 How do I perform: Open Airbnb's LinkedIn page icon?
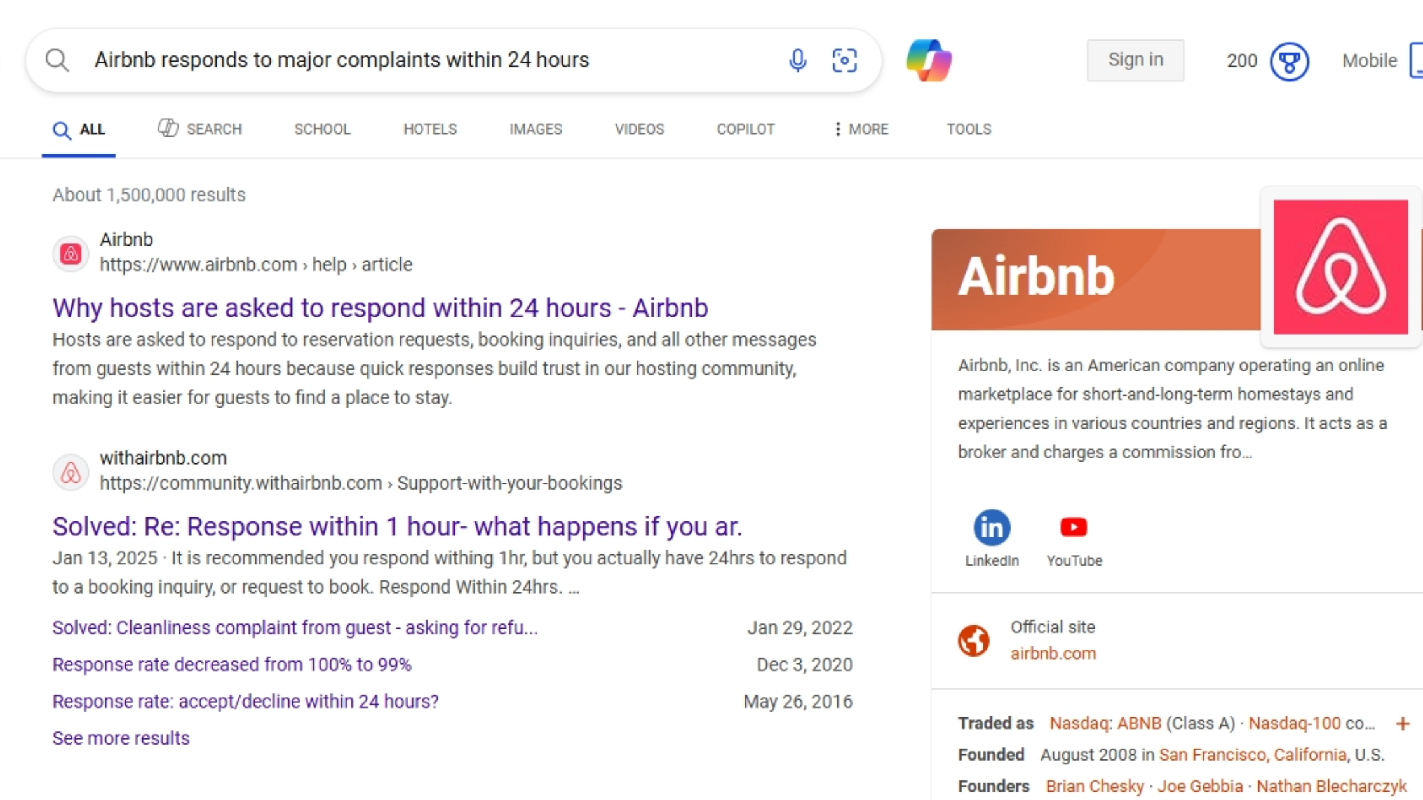[991, 526]
